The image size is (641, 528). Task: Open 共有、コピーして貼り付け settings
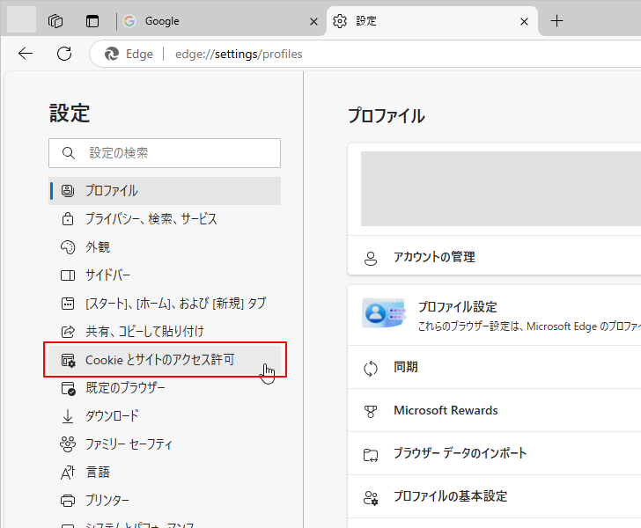(x=165, y=332)
